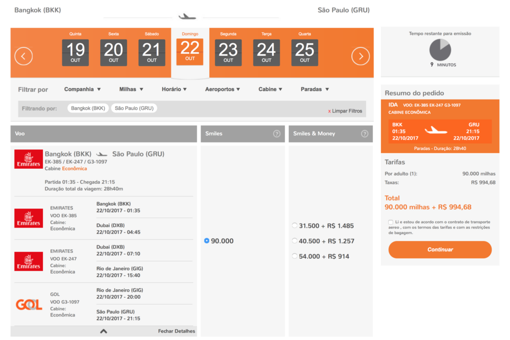510x340 pixels.
Task: Collapse flight details with the up chevron
Action: click(x=104, y=331)
